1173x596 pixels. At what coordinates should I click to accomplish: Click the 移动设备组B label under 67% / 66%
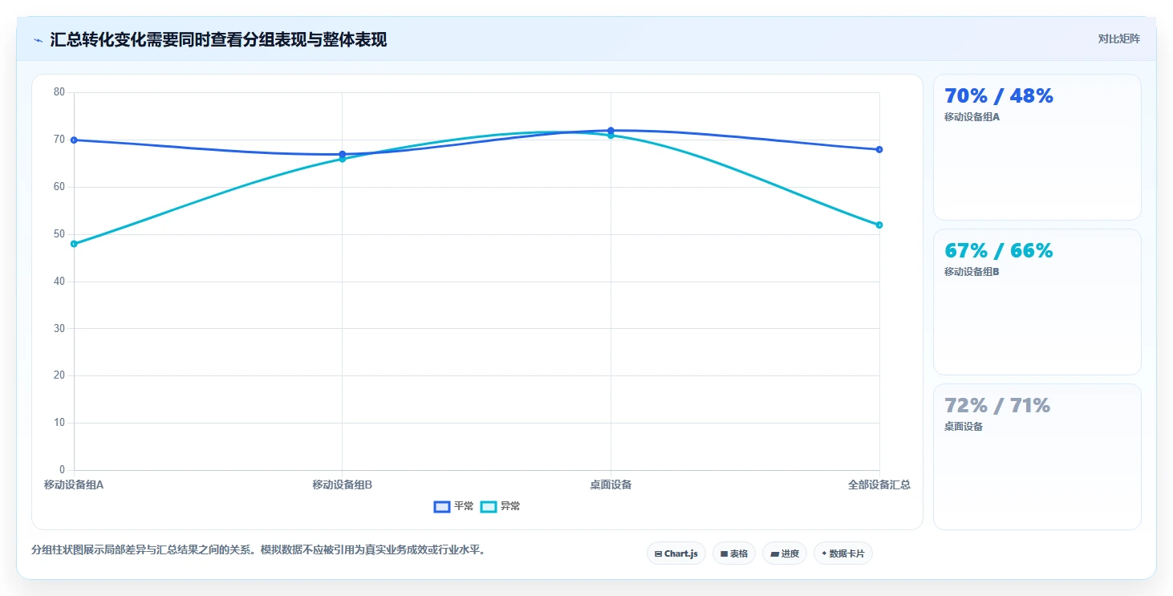(972, 272)
